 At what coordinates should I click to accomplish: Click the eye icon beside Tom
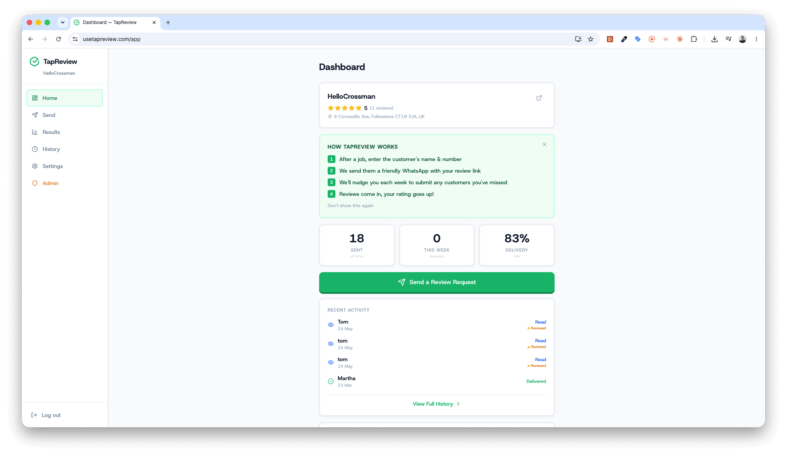(x=331, y=325)
